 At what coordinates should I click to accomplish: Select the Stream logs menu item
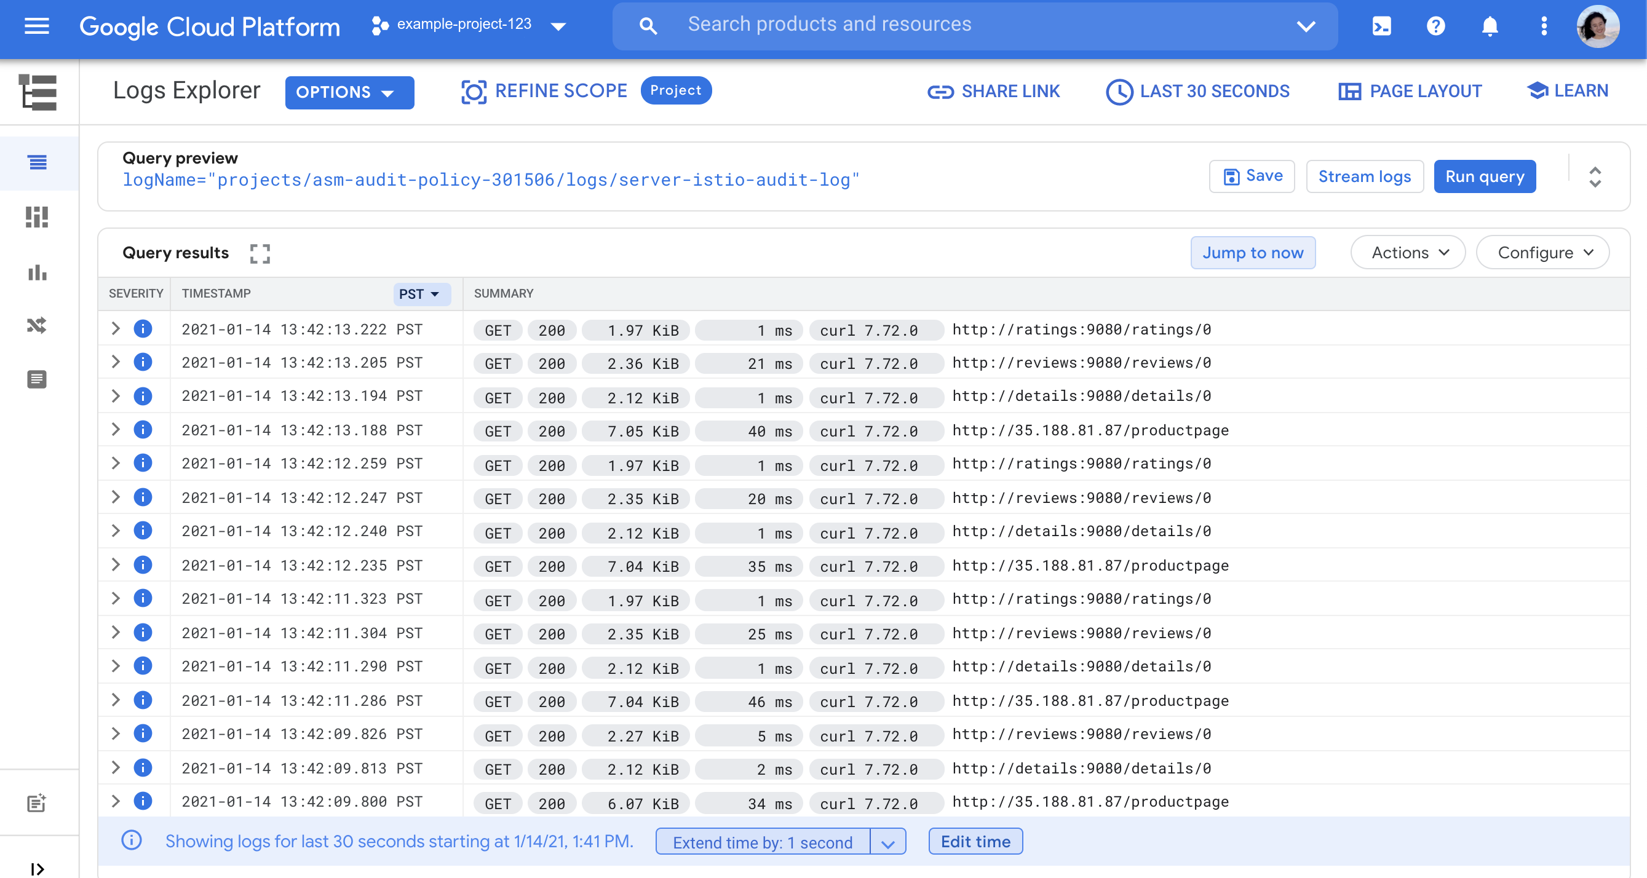(1365, 176)
